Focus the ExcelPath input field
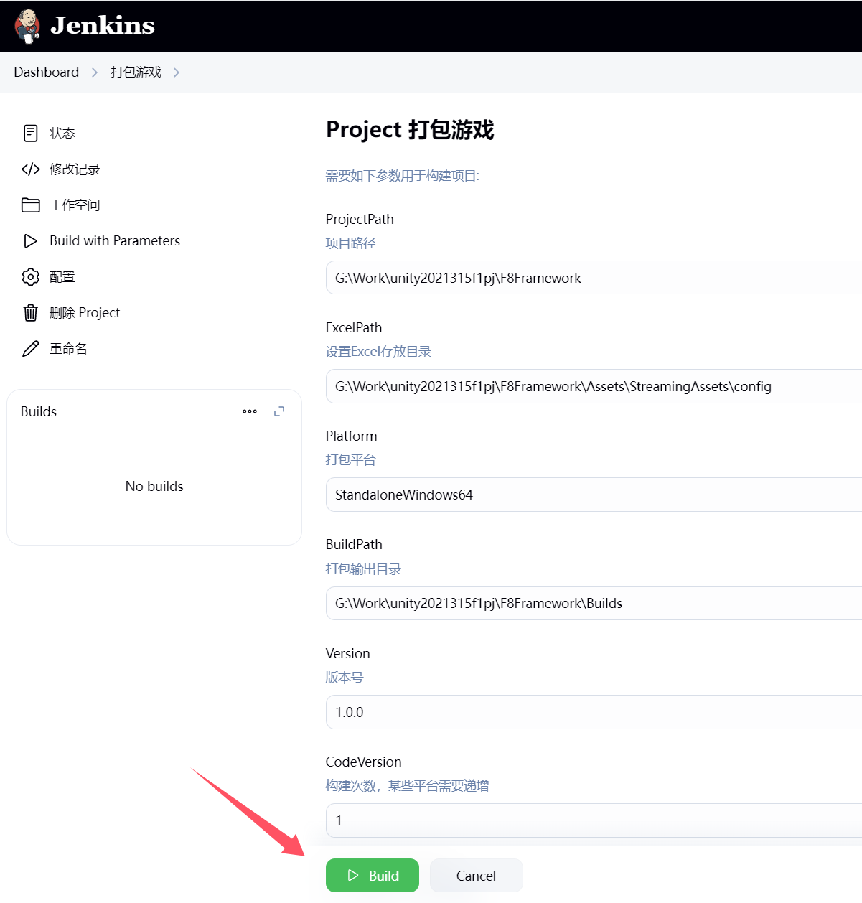Viewport: 862px width, 903px height. coord(594,386)
